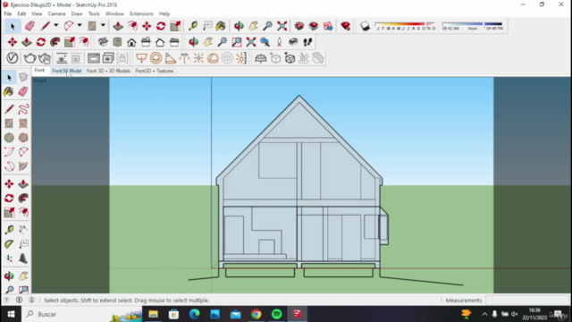Add a V-Ray sphere light
Screen dimensions: 572x322
point(156,58)
